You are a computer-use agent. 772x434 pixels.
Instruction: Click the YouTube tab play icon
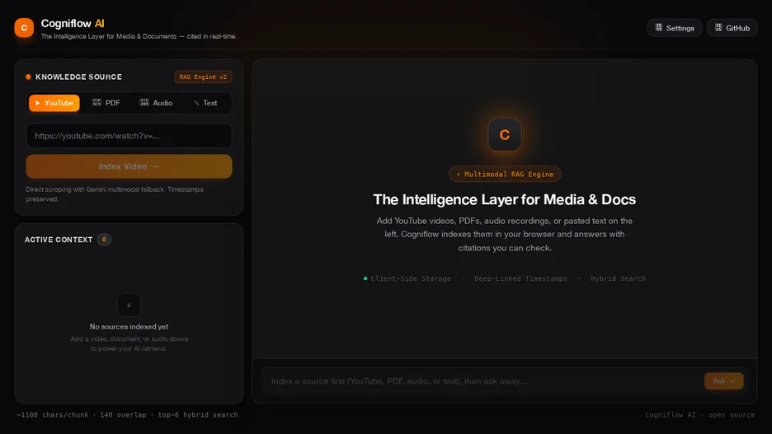click(37, 103)
